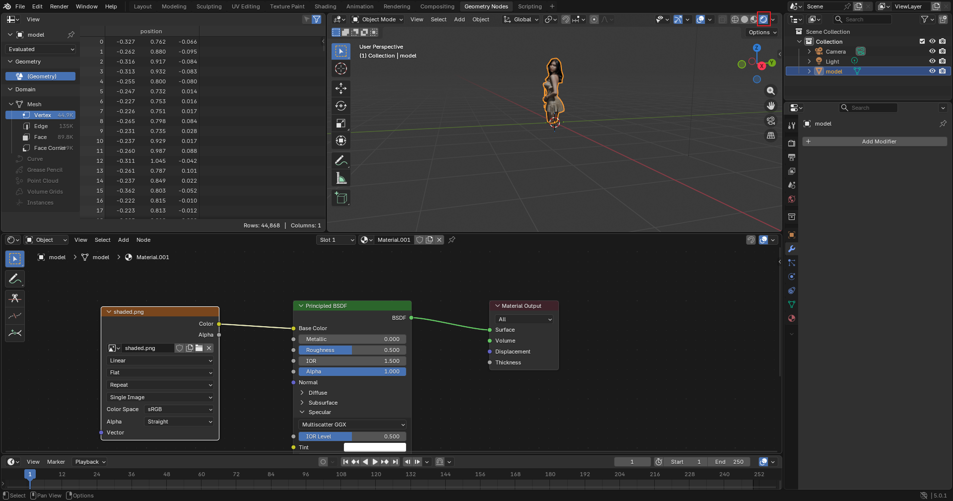Switch to wireframe viewport shading
The height and width of the screenshot is (501, 953).
[x=735, y=19]
